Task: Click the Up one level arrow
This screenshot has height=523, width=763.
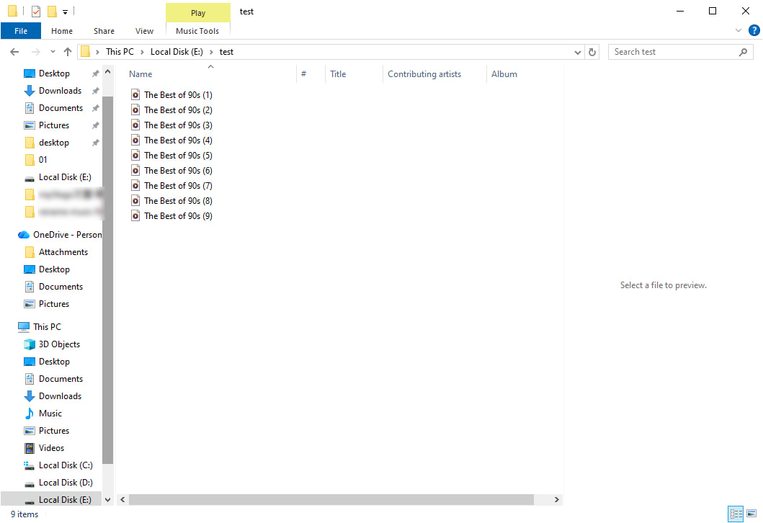Action: pyautogui.click(x=68, y=52)
